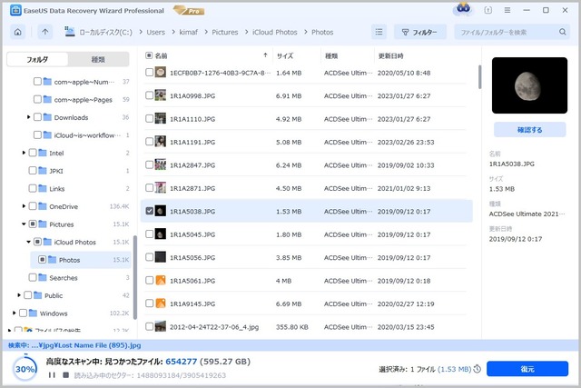Switch to list view mode icon
The image size is (581, 388).
tap(379, 33)
